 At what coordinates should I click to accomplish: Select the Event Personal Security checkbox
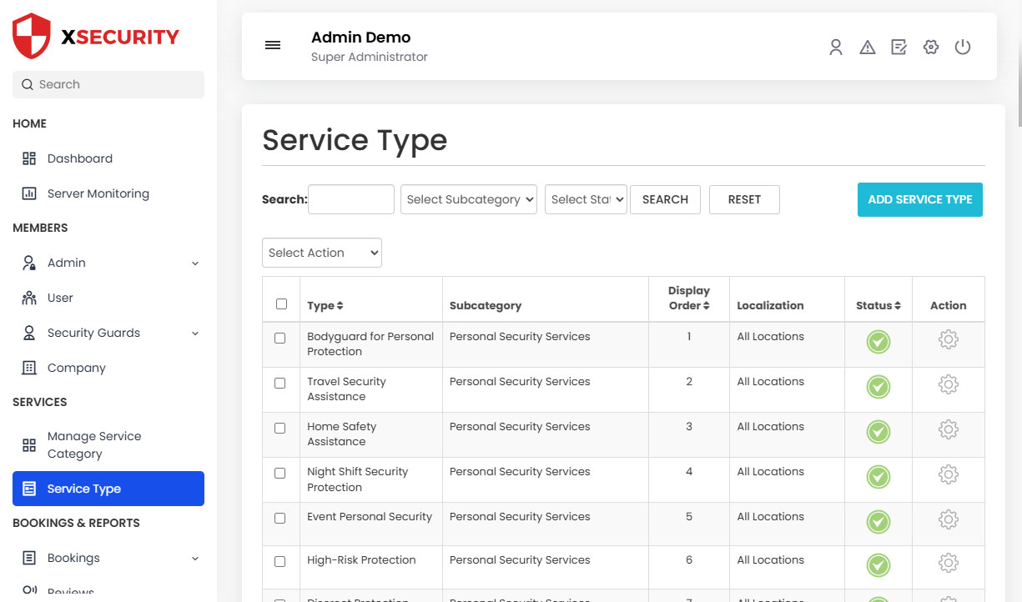tap(280, 518)
